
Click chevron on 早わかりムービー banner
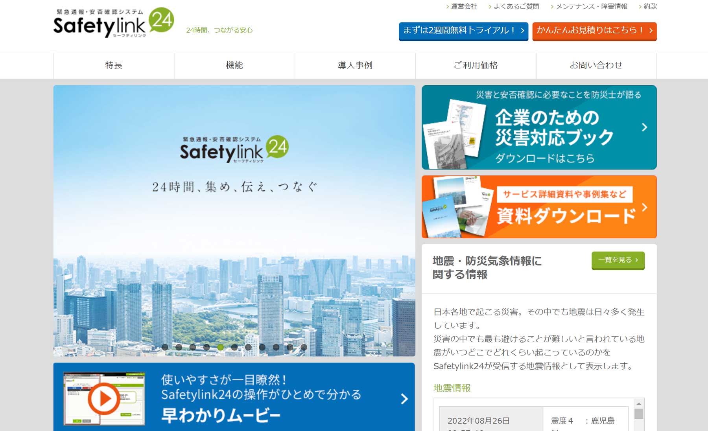pyautogui.click(x=404, y=399)
